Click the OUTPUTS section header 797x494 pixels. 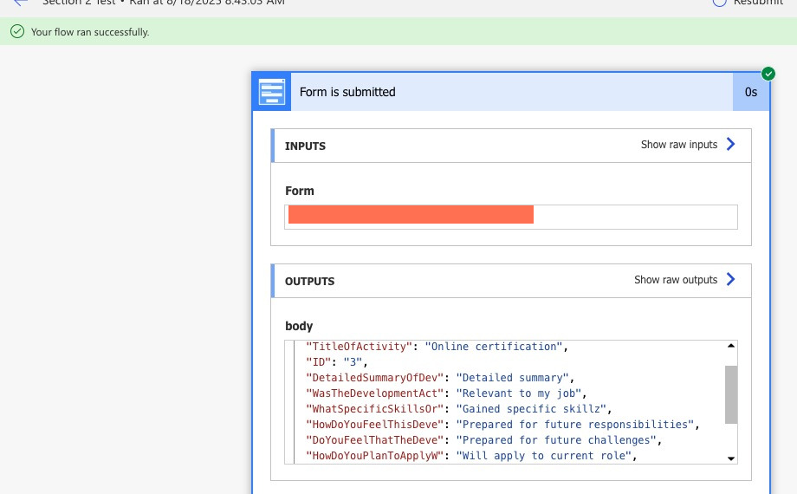(309, 282)
